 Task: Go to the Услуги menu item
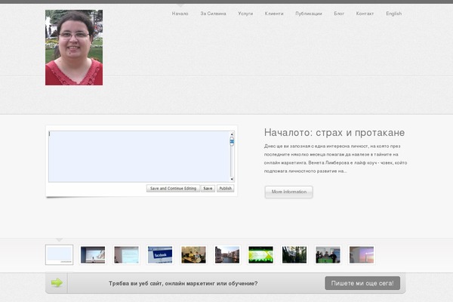point(245,14)
